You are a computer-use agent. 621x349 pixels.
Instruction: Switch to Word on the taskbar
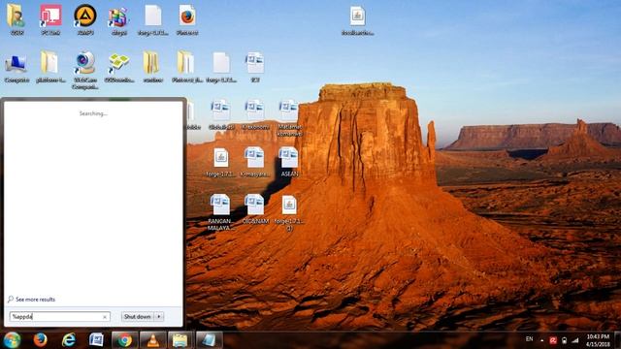(96, 340)
